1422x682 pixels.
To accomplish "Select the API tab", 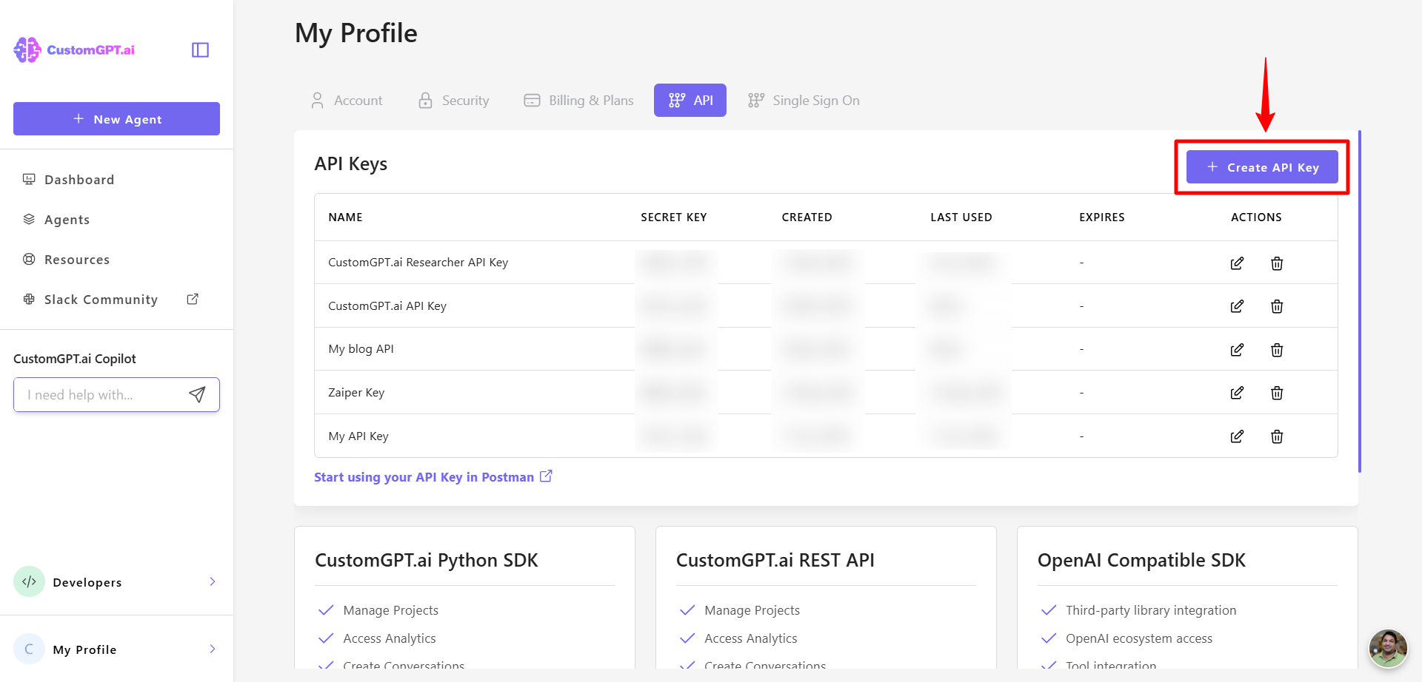I will click(x=690, y=101).
